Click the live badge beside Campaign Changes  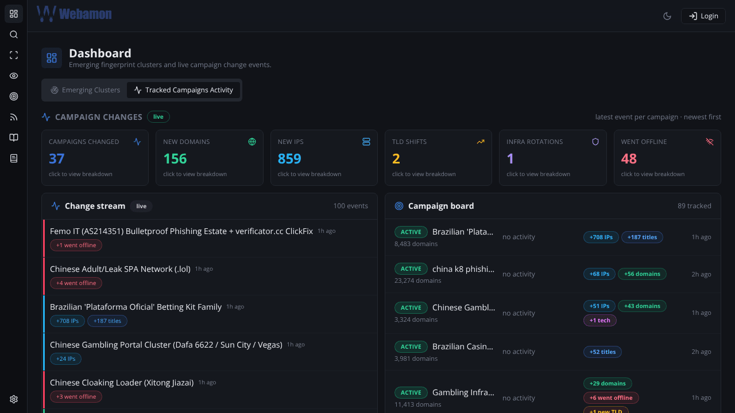click(x=158, y=117)
